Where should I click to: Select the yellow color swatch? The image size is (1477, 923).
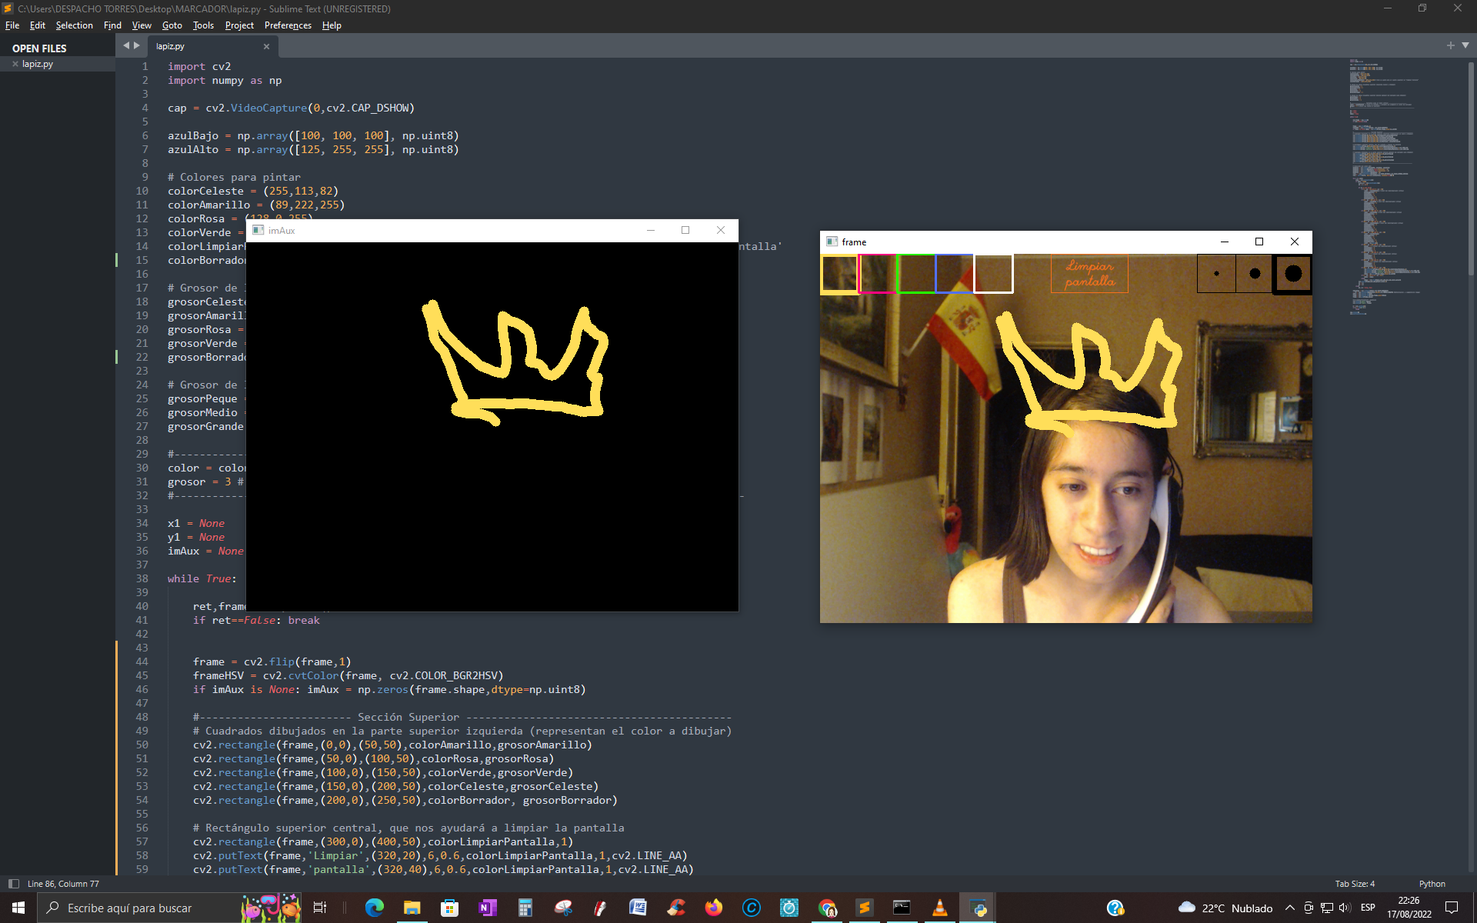[839, 274]
